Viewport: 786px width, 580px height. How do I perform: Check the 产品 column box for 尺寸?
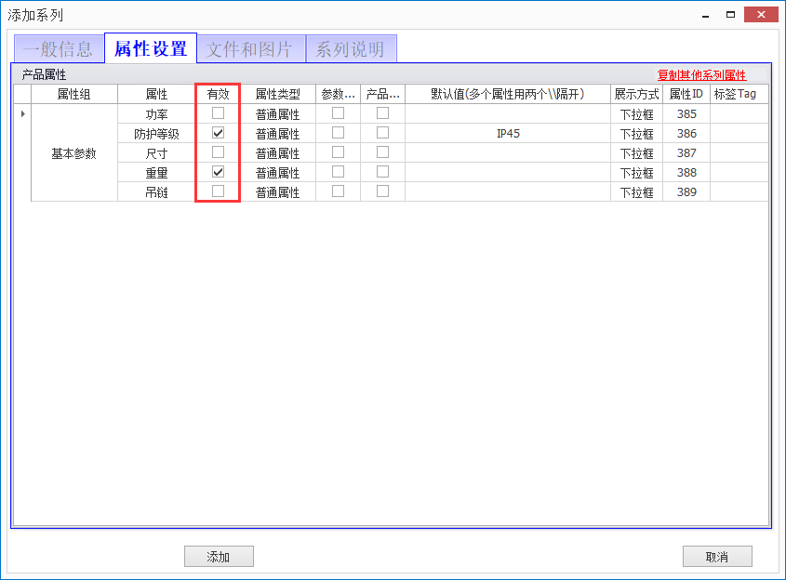point(383,152)
